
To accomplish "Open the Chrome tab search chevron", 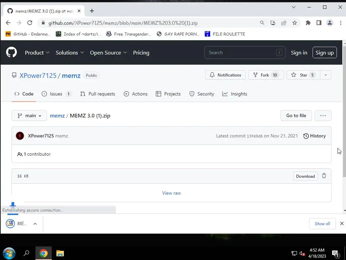I will (x=294, y=7).
